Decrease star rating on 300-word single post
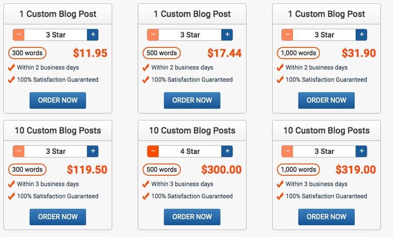Screen dimensions: 393x237 [19, 35]
